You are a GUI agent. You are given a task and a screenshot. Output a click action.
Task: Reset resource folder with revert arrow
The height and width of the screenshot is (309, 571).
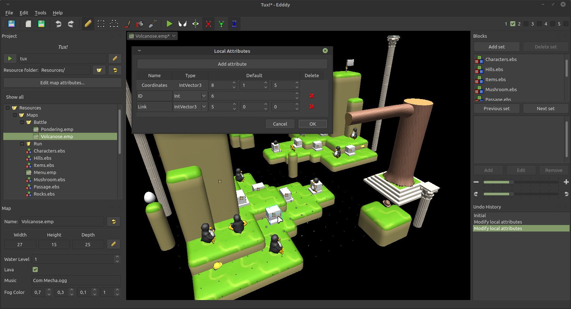(x=115, y=70)
